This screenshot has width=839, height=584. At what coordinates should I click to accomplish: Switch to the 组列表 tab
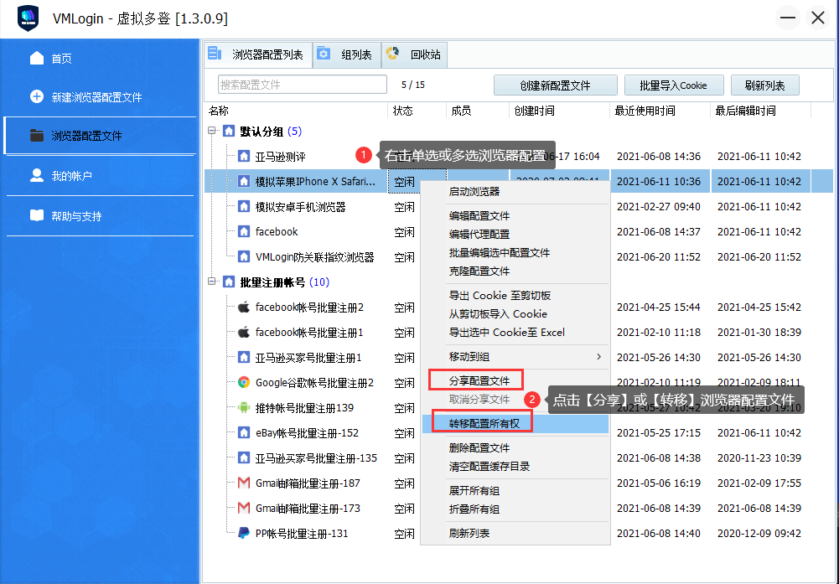tap(347, 54)
